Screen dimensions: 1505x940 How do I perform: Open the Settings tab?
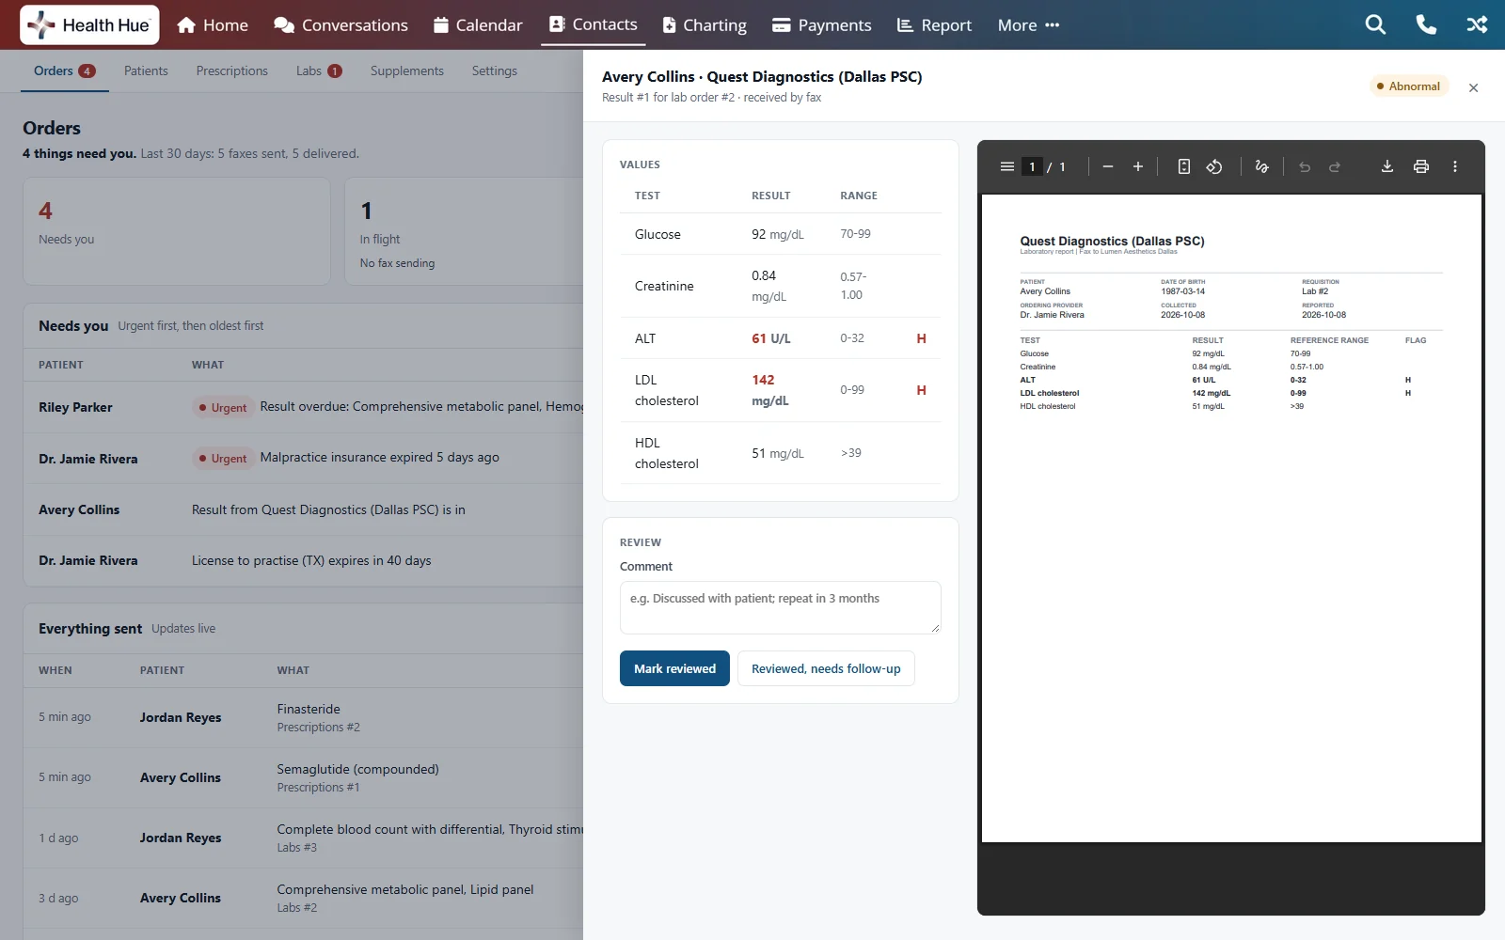click(495, 70)
